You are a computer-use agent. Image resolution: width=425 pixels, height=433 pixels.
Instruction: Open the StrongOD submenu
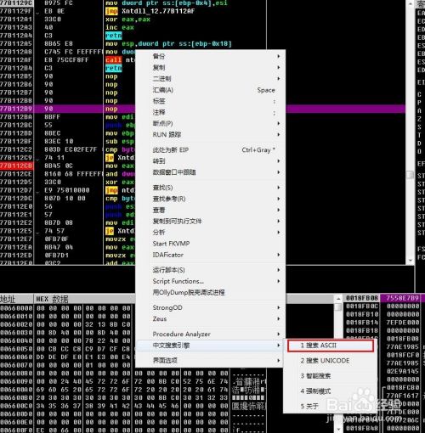(210, 307)
